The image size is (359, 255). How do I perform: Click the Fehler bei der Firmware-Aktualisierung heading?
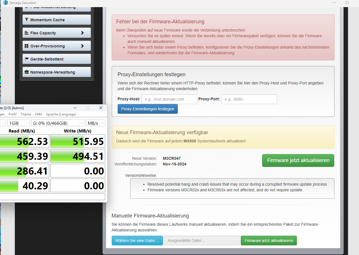(160, 22)
